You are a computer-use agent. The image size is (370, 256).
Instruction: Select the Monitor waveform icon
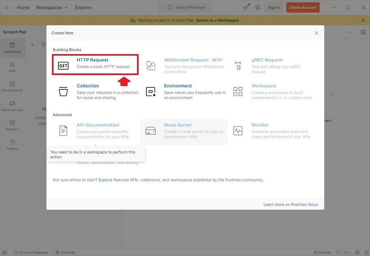238,131
